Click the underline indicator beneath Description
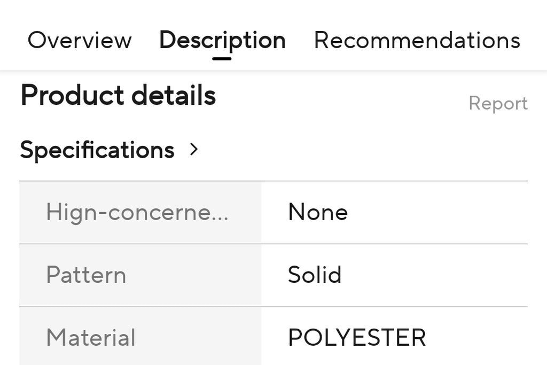 pyautogui.click(x=222, y=59)
